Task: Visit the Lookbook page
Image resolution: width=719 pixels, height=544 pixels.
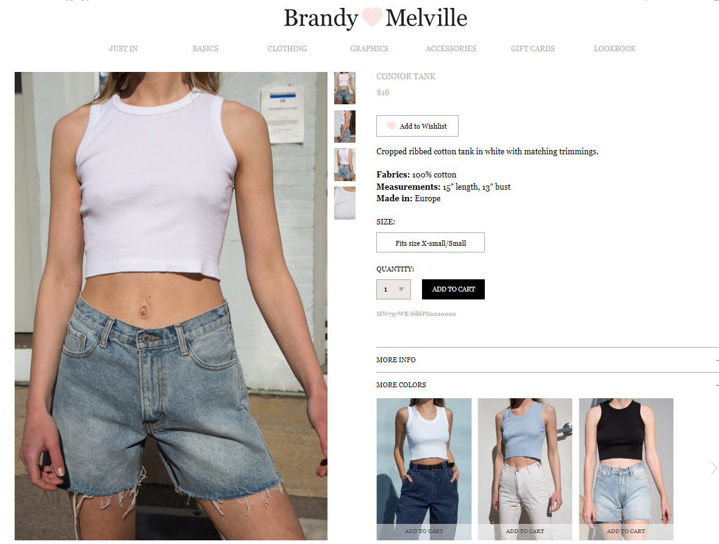Action: click(615, 48)
